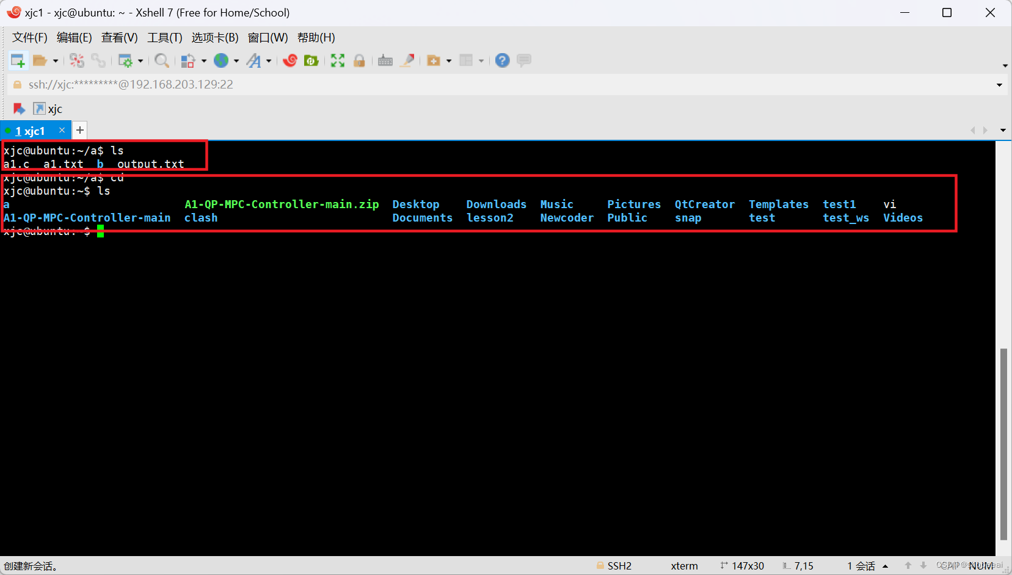Open the 工具(T) menu
Screen dimensions: 1012x575
pos(164,38)
